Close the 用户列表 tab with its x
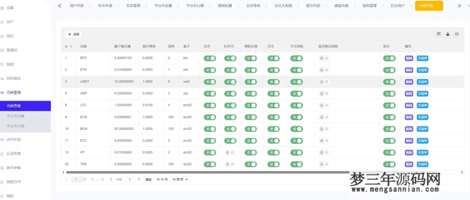This screenshot has width=470, height=200. [90, 6]
